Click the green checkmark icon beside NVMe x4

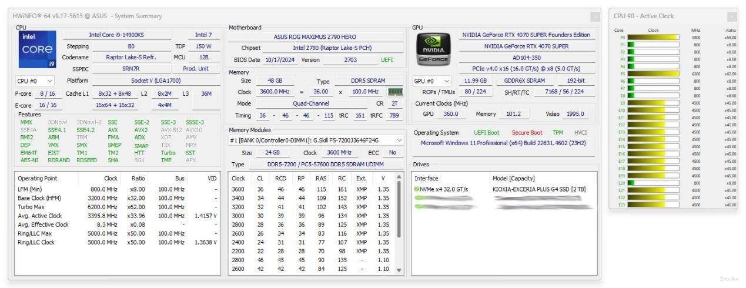pos(416,189)
